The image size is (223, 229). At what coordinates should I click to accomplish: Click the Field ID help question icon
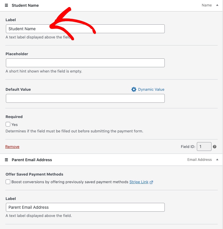pos(215,147)
